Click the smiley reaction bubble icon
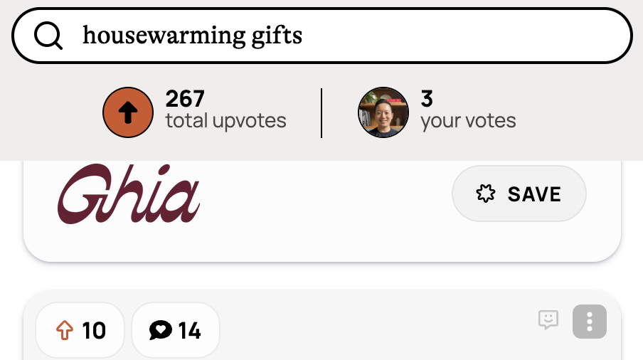Viewport: 643px width, 360px height. [x=548, y=320]
